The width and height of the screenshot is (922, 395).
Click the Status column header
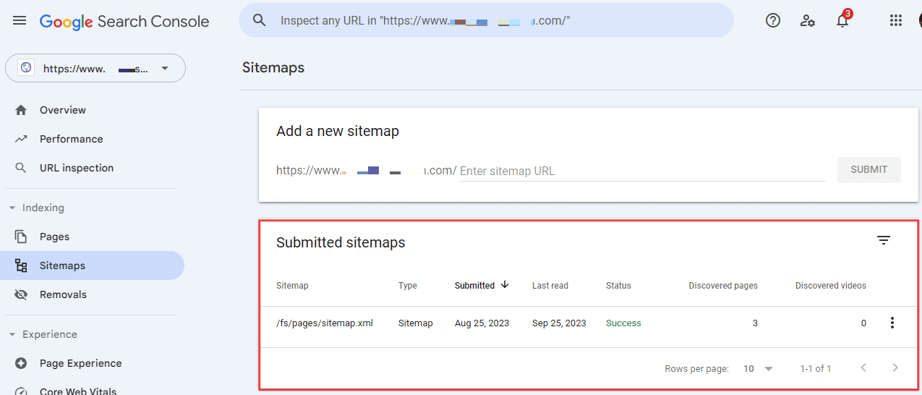(x=618, y=286)
